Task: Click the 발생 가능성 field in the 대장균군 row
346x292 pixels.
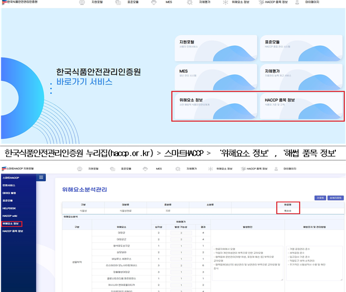Action: (x=181, y=239)
